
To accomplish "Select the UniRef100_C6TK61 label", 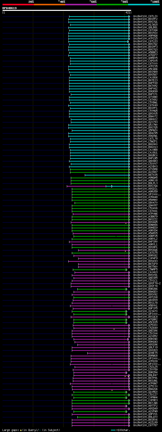I will (145, 211).
